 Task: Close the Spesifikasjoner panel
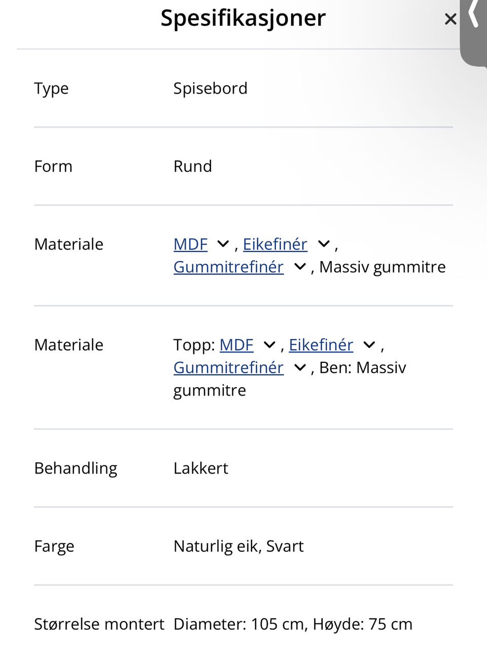(x=450, y=19)
